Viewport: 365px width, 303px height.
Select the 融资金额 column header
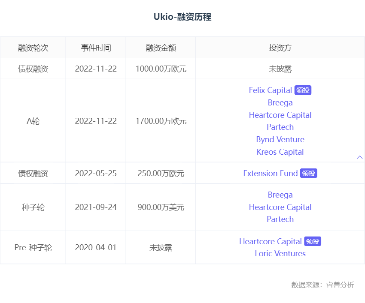click(x=161, y=48)
